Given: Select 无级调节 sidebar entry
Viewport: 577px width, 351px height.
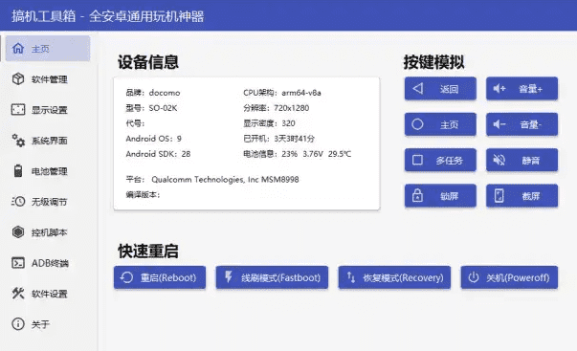Looking at the screenshot, I should click(x=48, y=201).
